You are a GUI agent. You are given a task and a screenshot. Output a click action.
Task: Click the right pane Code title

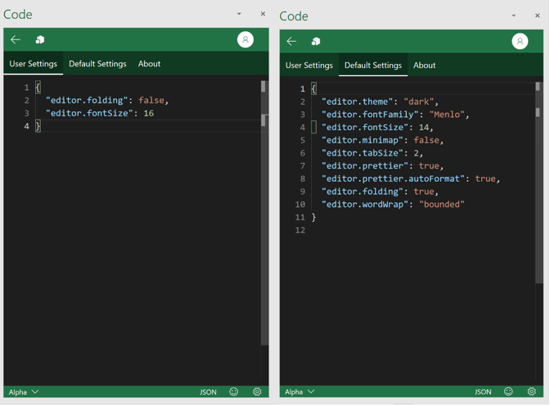point(294,16)
